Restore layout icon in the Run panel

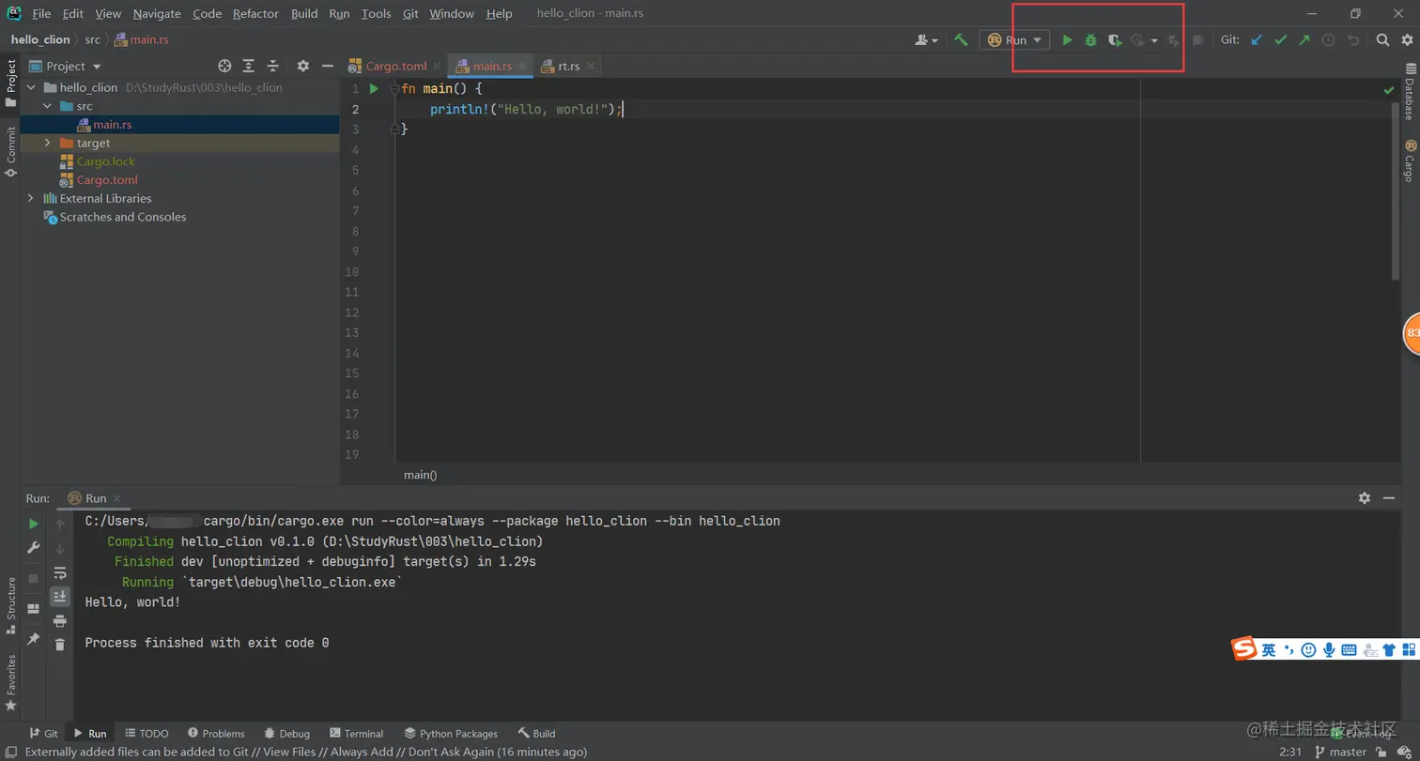(34, 608)
